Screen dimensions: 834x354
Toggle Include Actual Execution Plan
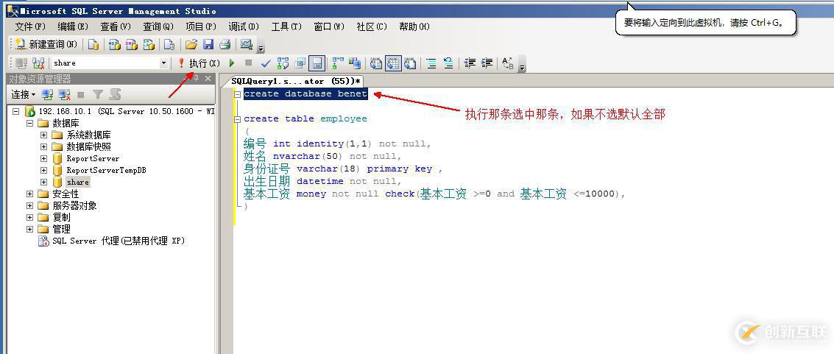pos(338,63)
